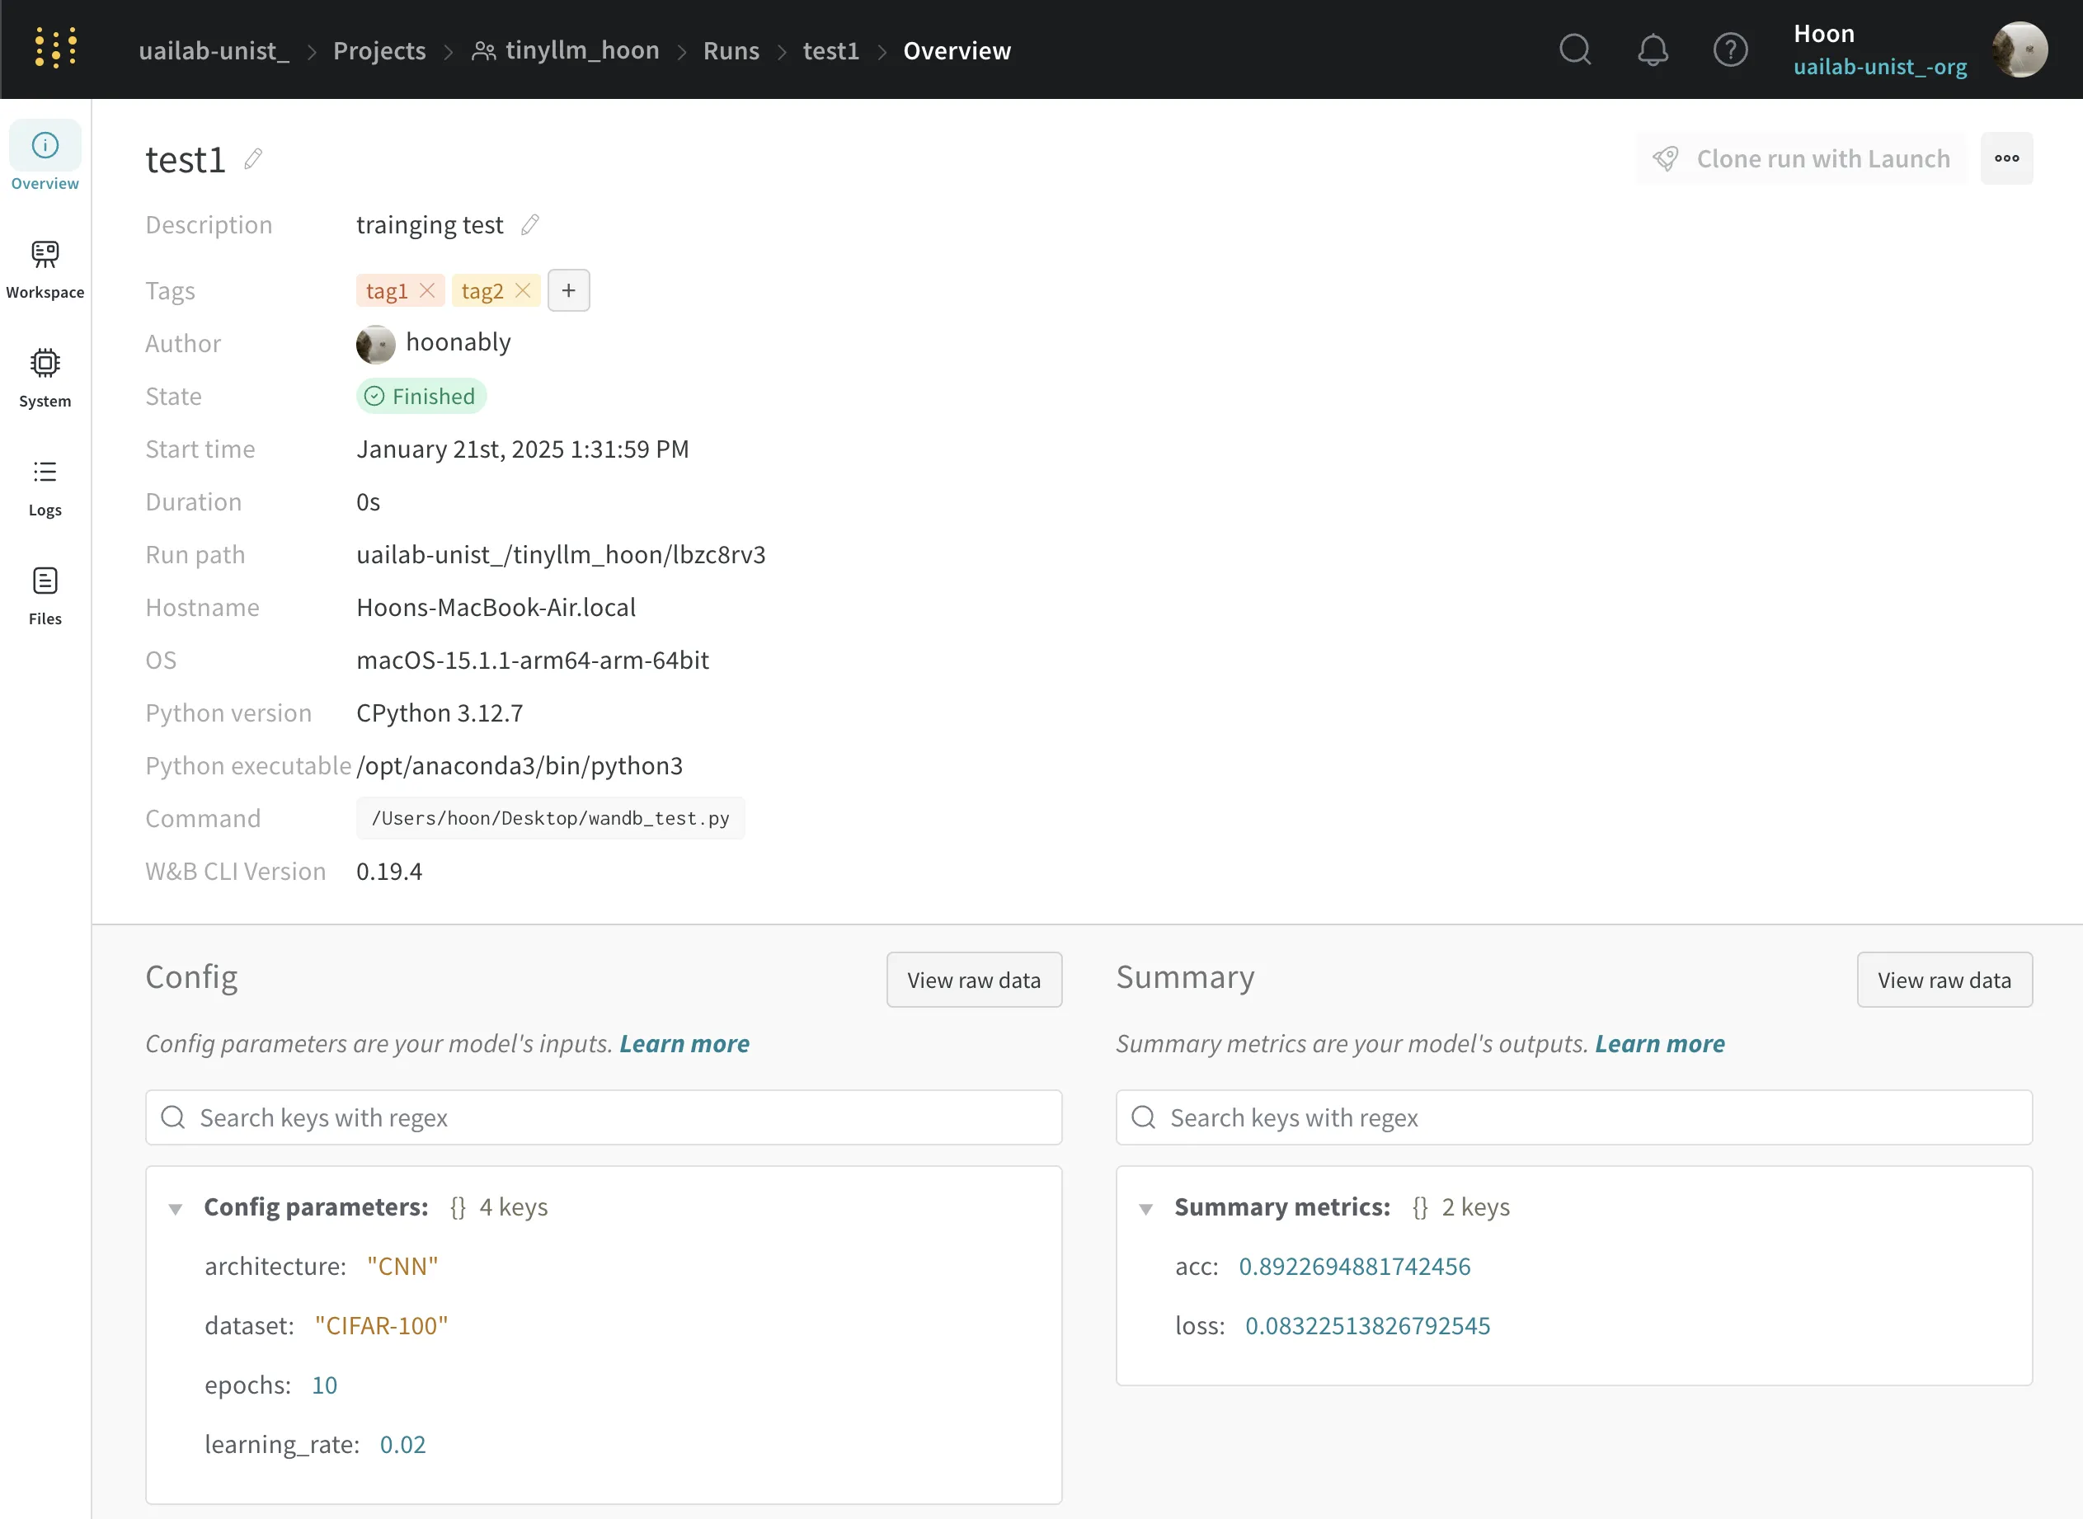Remove tag1 with its X icon
The height and width of the screenshot is (1519, 2083).
pyautogui.click(x=427, y=290)
